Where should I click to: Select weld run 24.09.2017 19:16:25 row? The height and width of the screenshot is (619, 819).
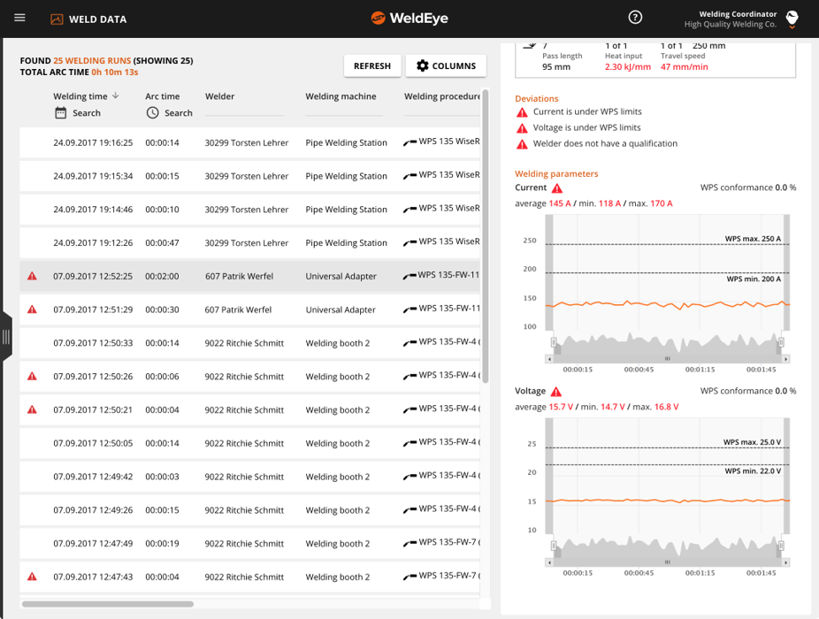coord(249,142)
